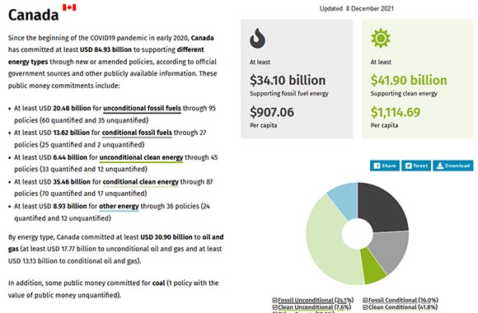Click the '20.48 billion' amount in first bullet

pos(72,108)
